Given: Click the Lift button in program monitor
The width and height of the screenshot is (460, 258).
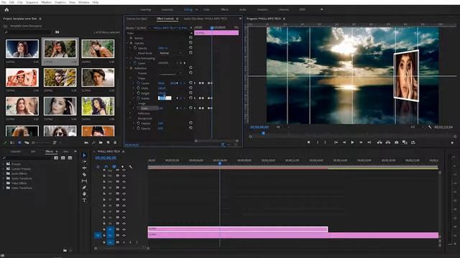Looking at the screenshot, I should pos(379,143).
